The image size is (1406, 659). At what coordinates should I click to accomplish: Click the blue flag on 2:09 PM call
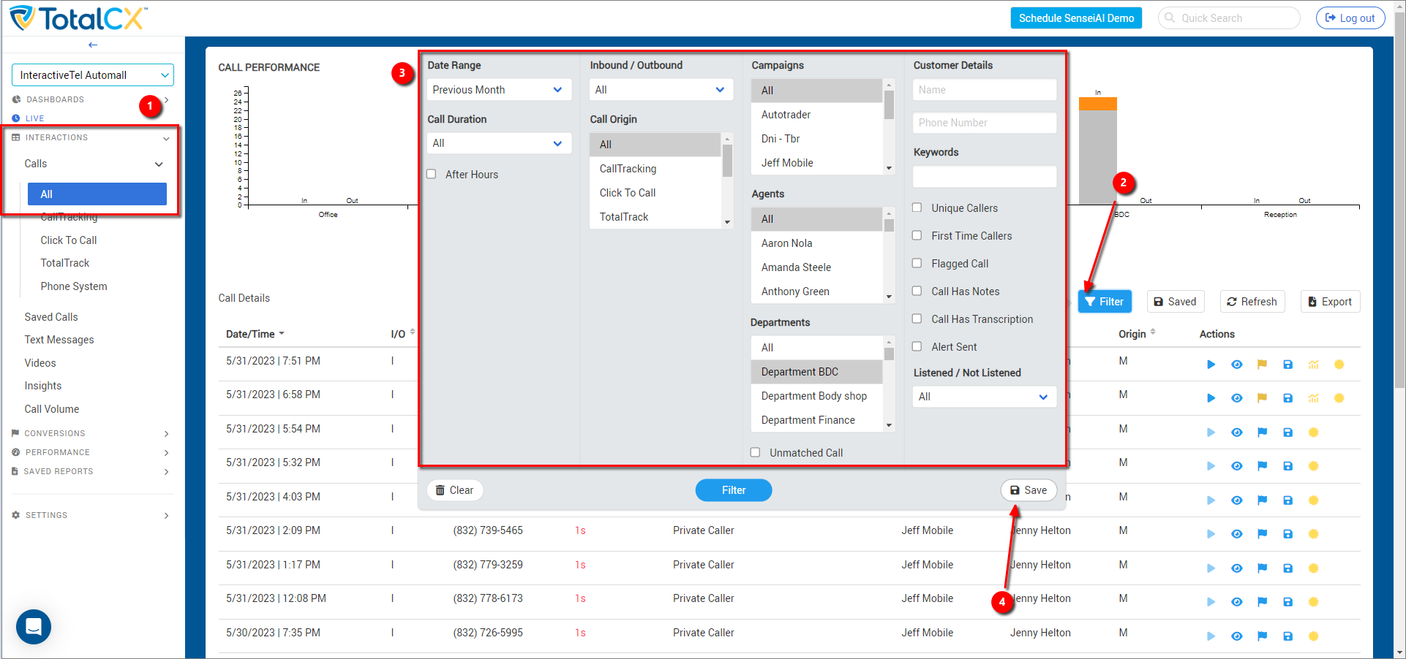coord(1262,534)
